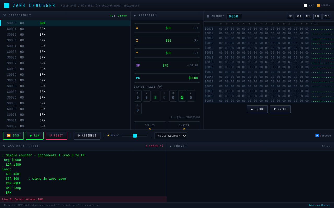Click the RUN play icon

point(31,135)
